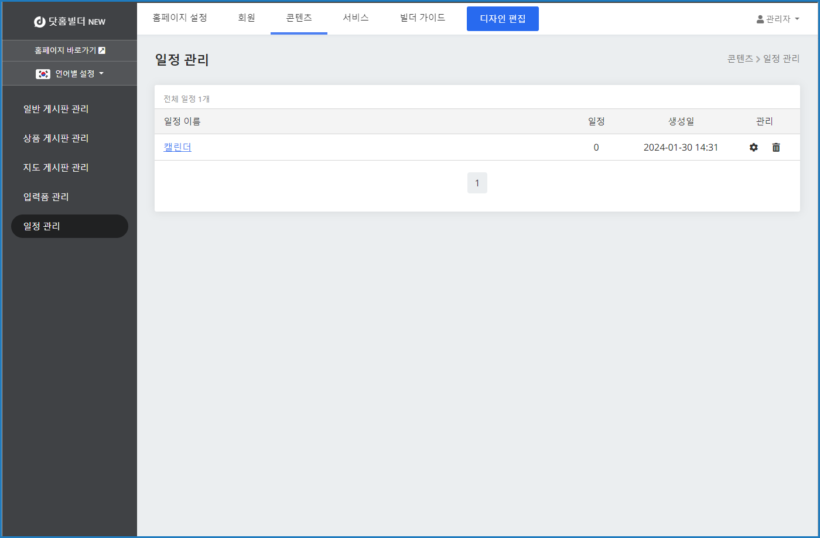Image resolution: width=820 pixels, height=538 pixels.
Task: Open the 홈페이지 설정 menu
Action: [180, 18]
